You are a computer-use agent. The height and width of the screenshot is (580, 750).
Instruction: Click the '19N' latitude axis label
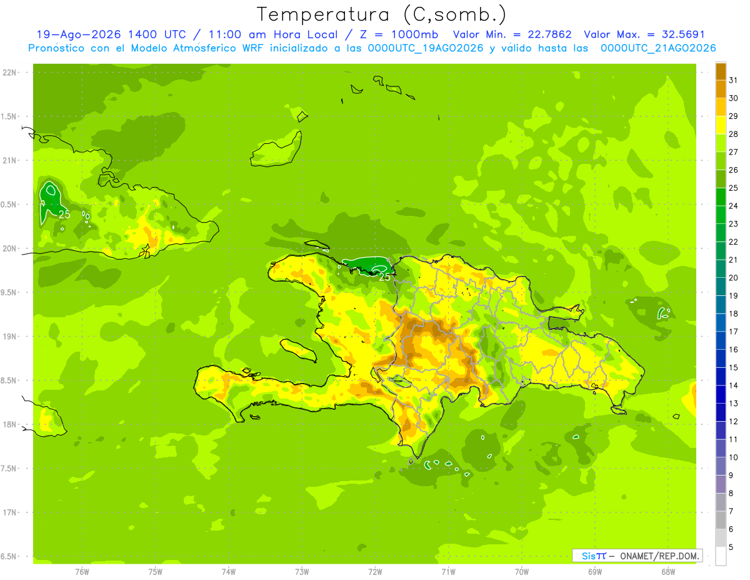point(9,337)
